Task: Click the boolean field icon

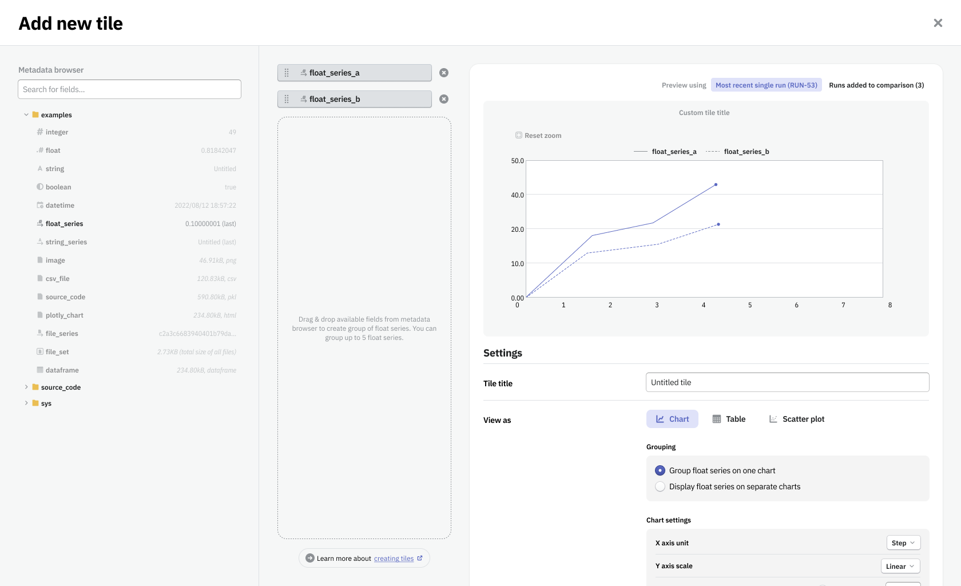Action: (40, 187)
